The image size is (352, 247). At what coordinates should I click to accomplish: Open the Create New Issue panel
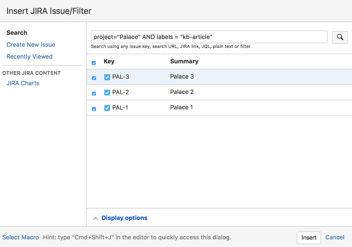point(31,45)
